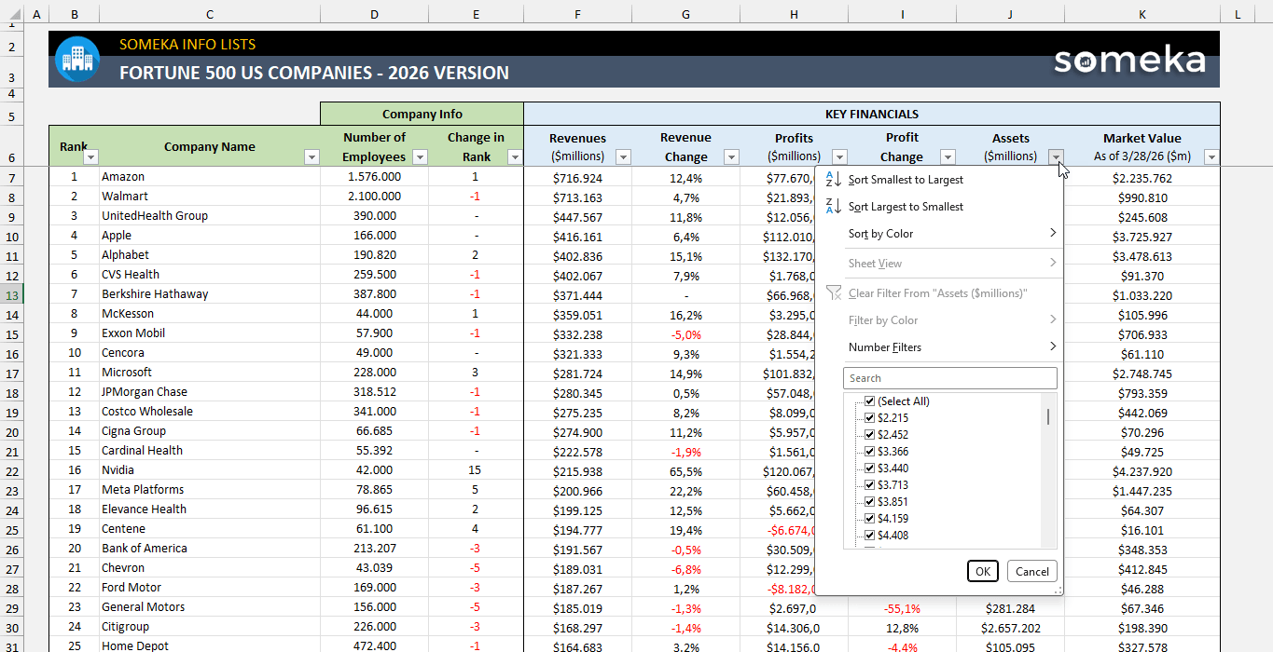
Task: Click the KEY FINANCIALS group header
Action: [x=872, y=114]
